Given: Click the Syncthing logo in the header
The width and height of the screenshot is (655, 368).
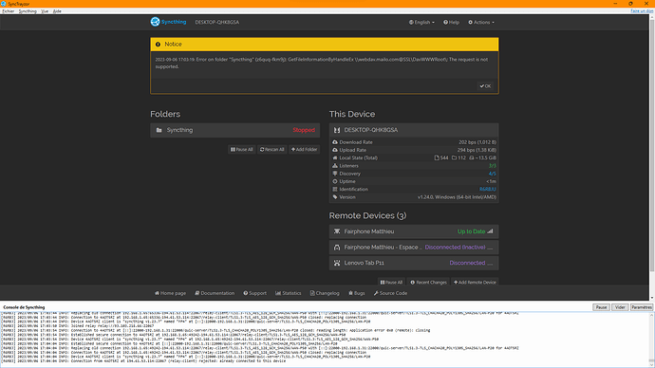Looking at the screenshot, I should (x=168, y=22).
